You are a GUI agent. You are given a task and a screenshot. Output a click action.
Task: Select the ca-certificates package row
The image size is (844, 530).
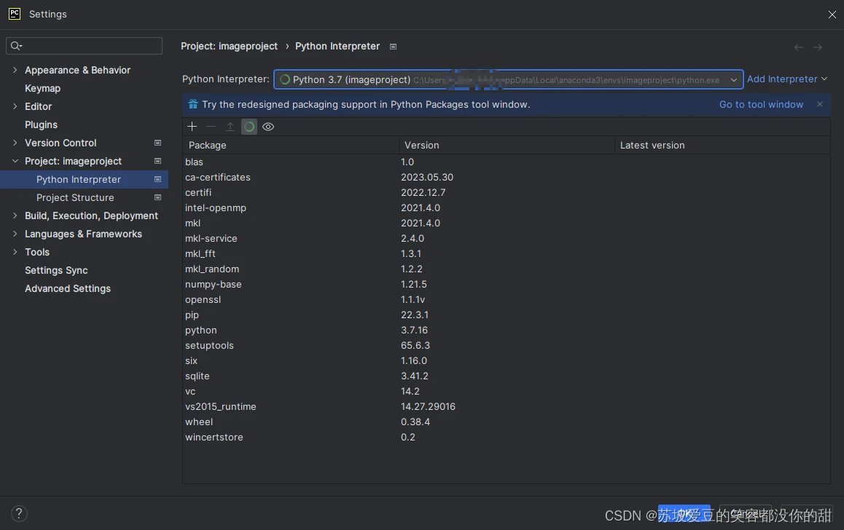[507, 178]
